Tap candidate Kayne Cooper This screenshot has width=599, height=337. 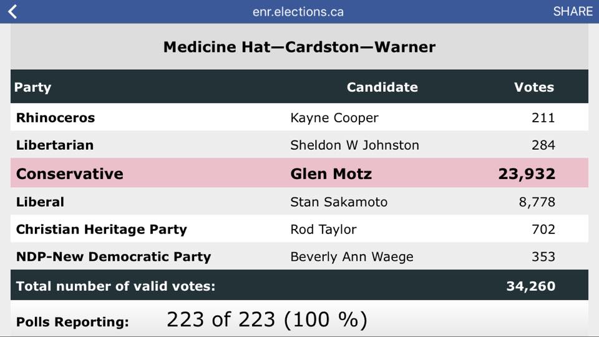(334, 117)
